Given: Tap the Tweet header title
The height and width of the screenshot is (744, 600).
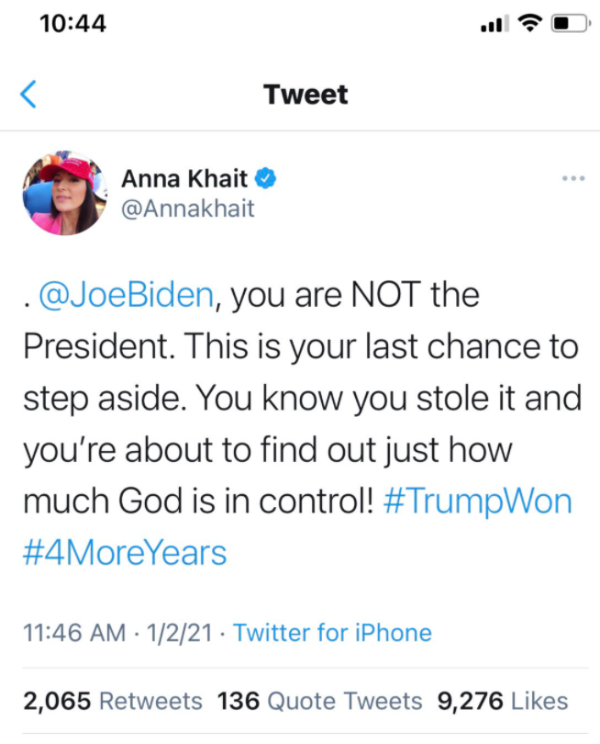Looking at the screenshot, I should (306, 94).
